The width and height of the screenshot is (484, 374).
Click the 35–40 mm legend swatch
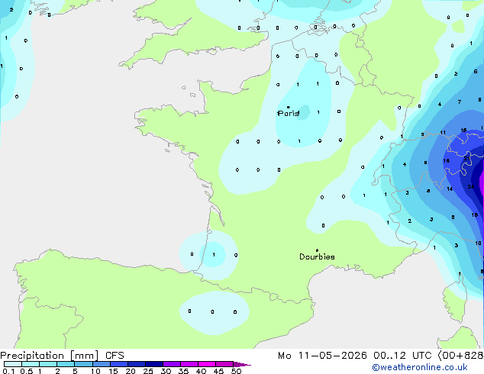[x=189, y=364]
